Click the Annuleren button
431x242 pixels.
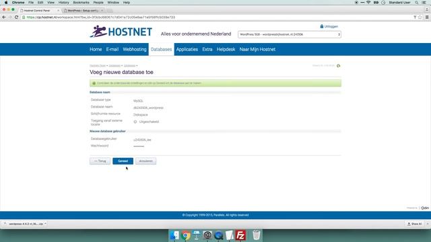point(145,161)
